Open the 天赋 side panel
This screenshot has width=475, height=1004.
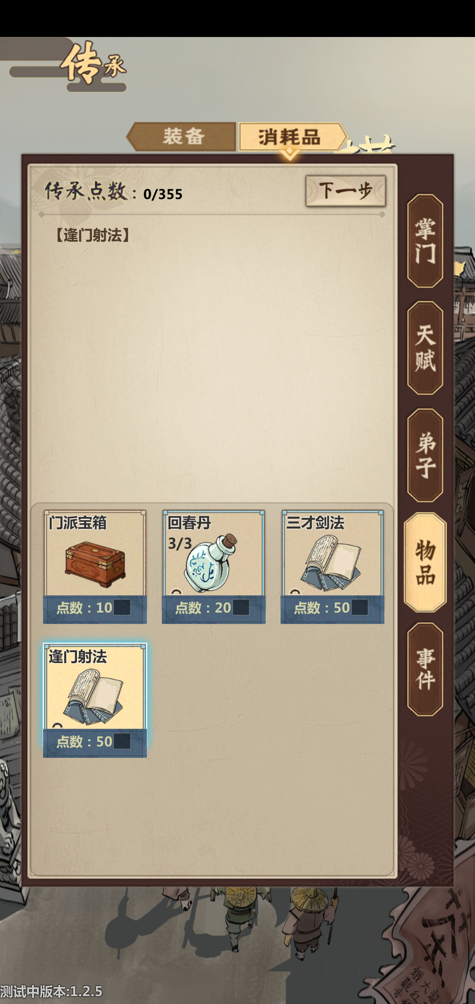[425, 348]
